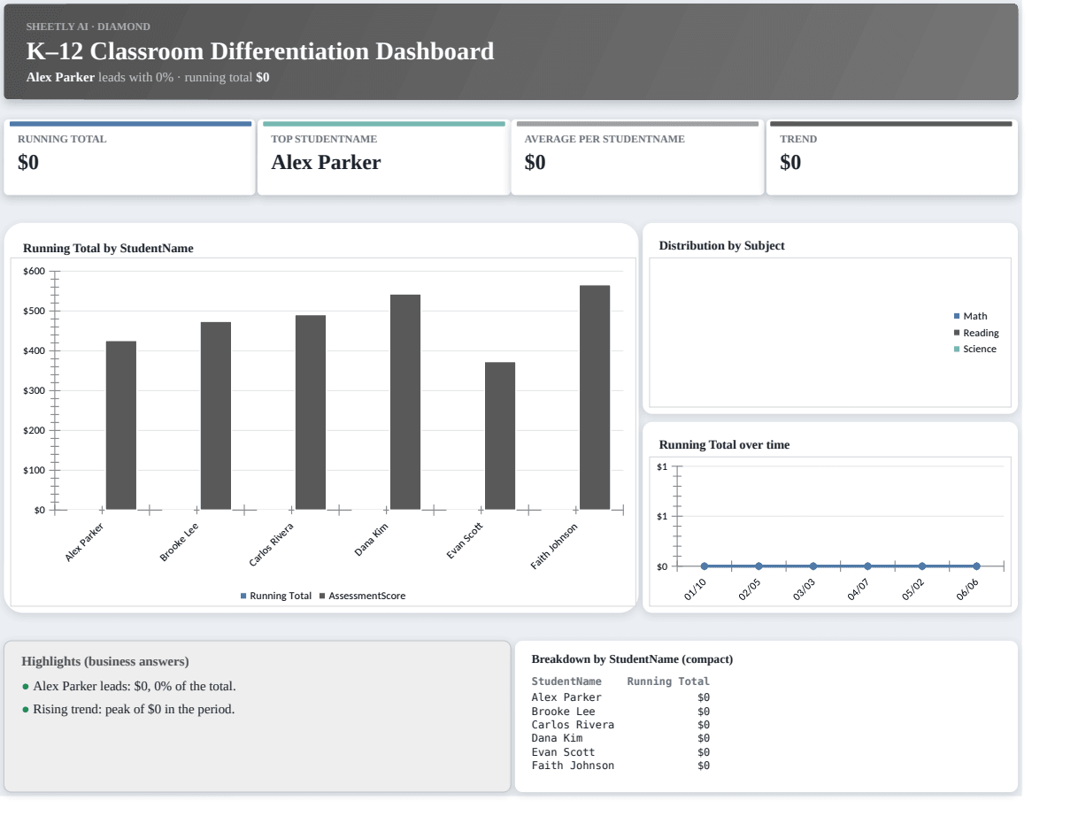Select the 04/07 data point on line chart

(x=867, y=566)
